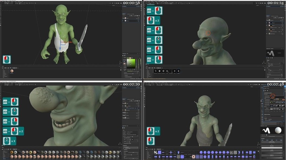Select orange ring thumbnail in 00:02:48 shelf
Screen dimensions: 286x160
194,157
